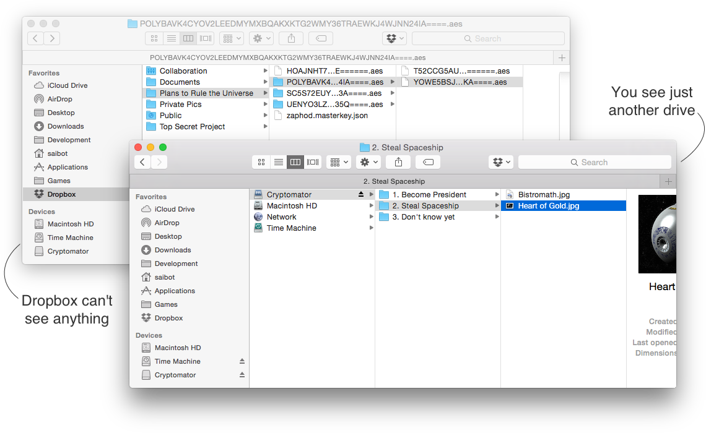Open AirDrop in front window sidebar

tap(167, 223)
